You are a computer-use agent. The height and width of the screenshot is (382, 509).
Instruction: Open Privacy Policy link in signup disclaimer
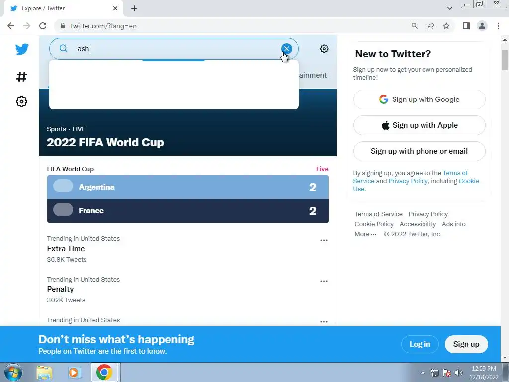[x=408, y=181]
